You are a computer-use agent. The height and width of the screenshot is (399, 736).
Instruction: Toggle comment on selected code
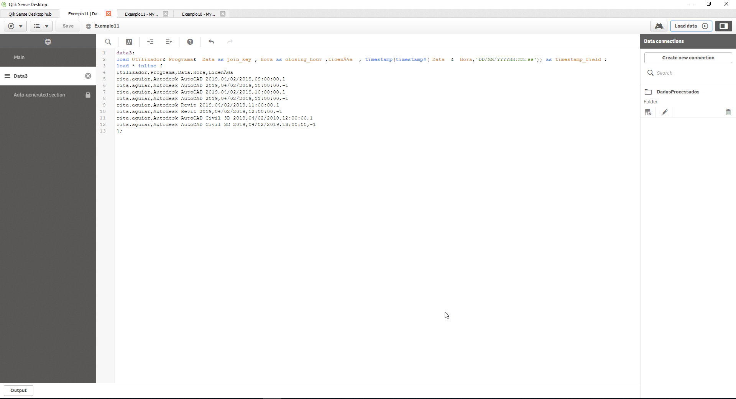click(x=129, y=42)
